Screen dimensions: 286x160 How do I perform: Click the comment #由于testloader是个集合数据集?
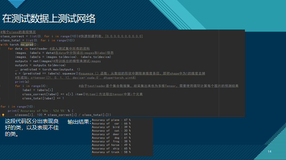point(158,86)
